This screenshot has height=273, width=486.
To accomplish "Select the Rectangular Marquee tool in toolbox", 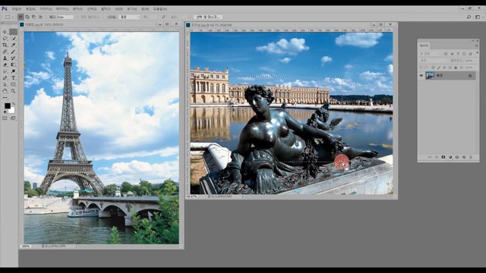I will (x=13, y=32).
